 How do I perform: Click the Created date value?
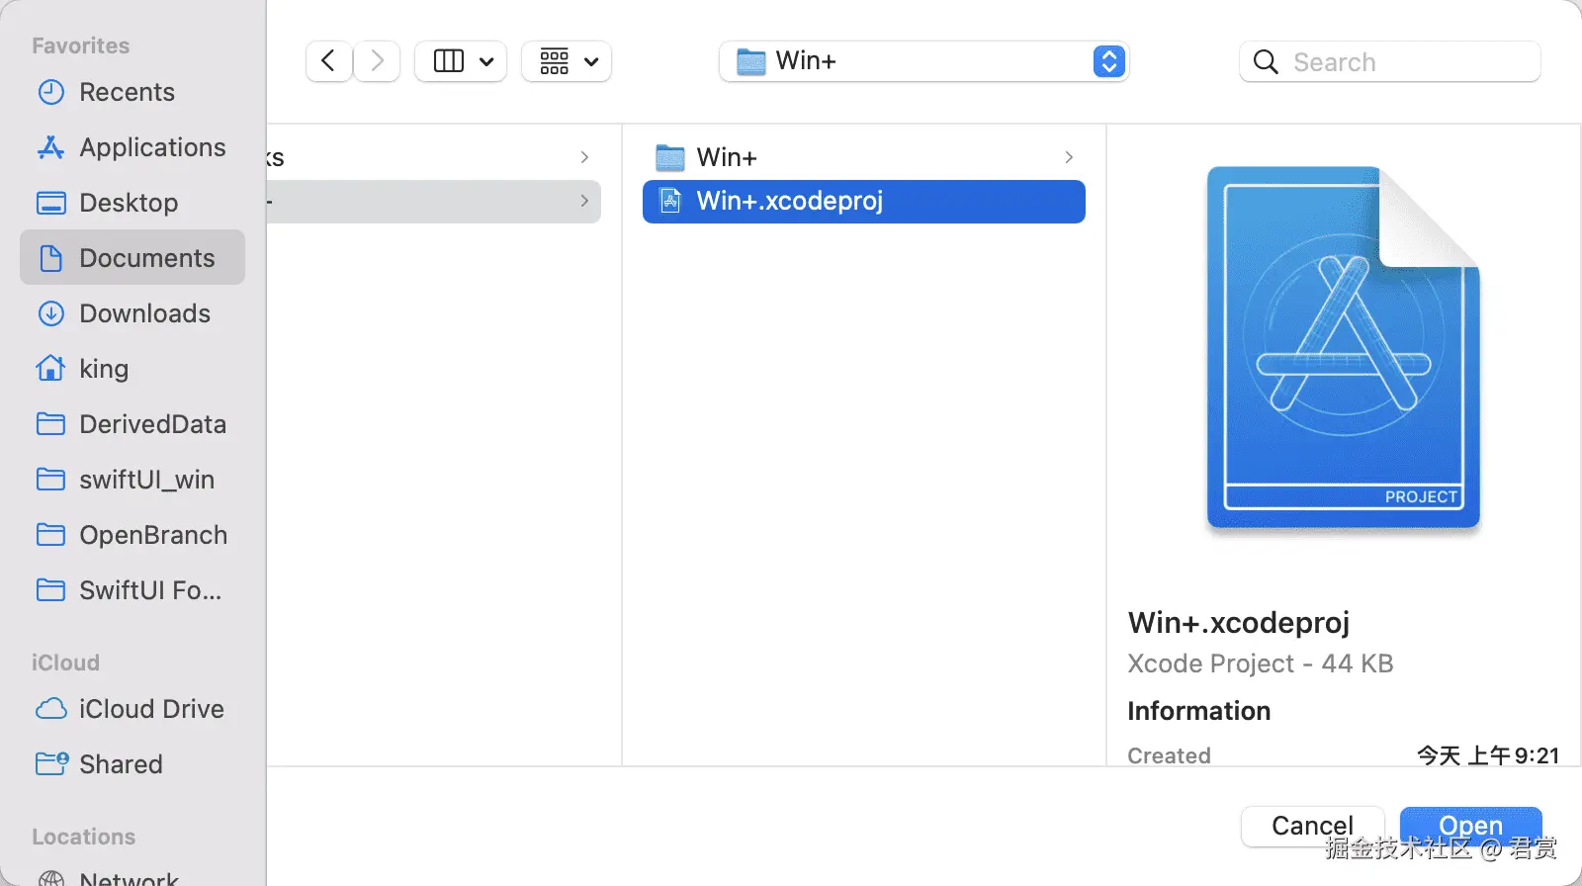pos(1488,755)
